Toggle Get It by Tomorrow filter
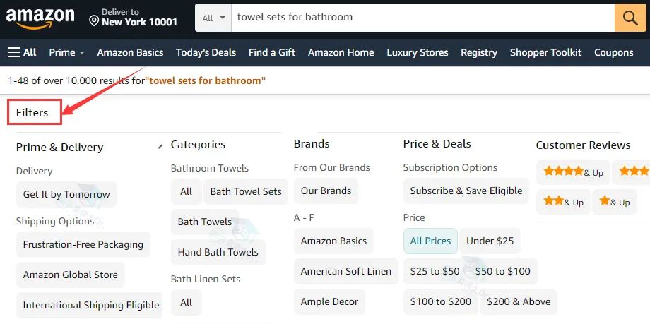Viewport: 650px width, 324px height. [x=66, y=194]
